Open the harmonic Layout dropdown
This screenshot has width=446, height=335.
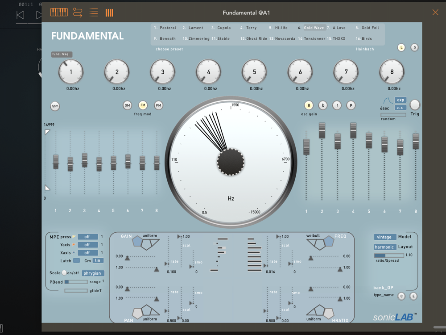pyautogui.click(x=385, y=247)
